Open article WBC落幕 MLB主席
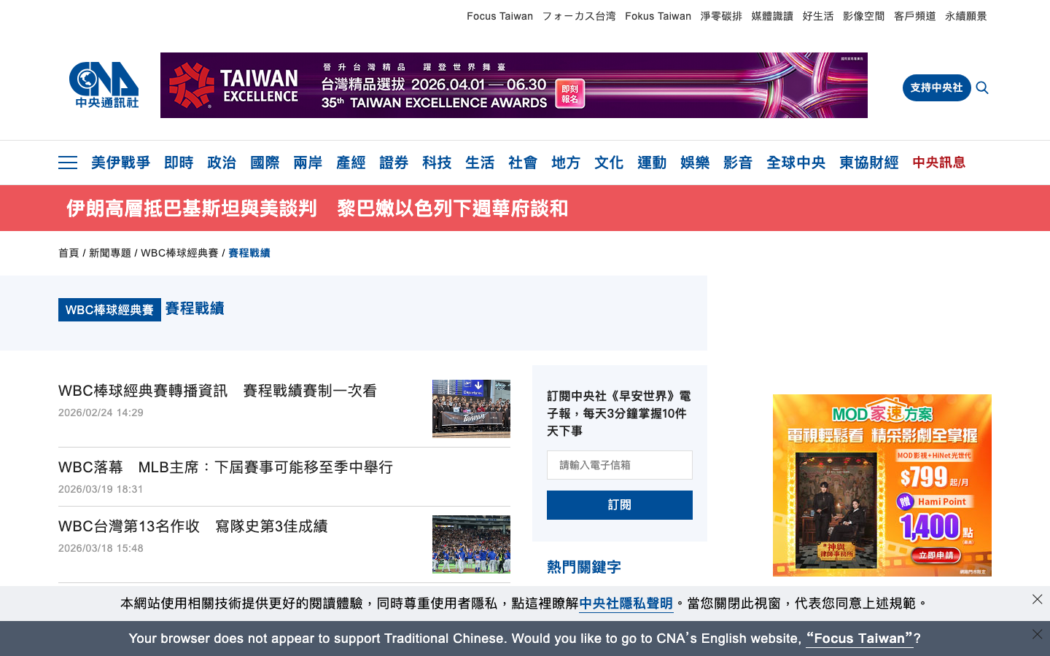 coord(225,467)
